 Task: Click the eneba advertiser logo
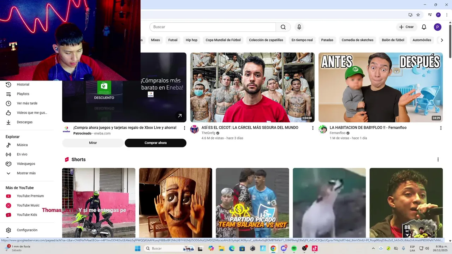coord(66,129)
